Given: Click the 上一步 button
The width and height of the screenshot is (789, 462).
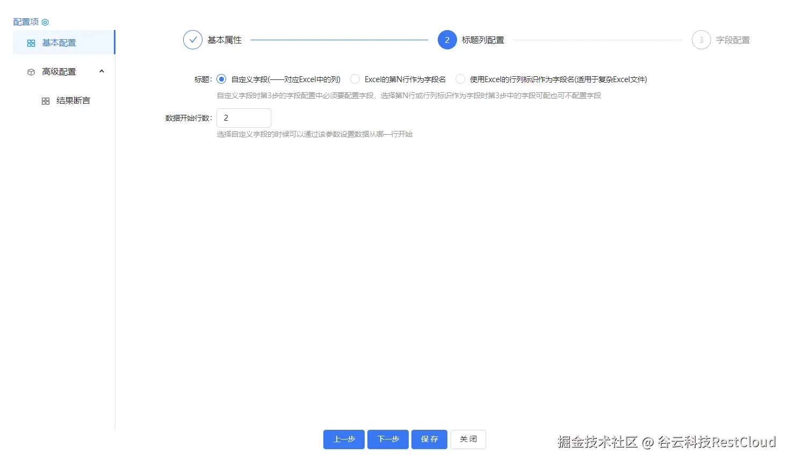Looking at the screenshot, I should tap(344, 439).
